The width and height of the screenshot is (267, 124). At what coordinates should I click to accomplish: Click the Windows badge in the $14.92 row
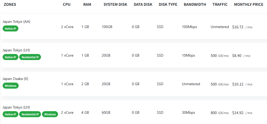(50, 114)
